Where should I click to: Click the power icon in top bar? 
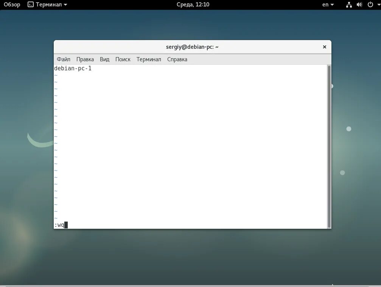pos(370,5)
